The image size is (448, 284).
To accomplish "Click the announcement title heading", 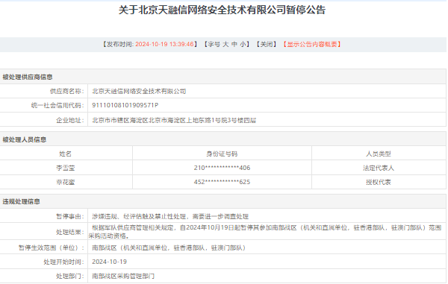I will coord(222,10).
